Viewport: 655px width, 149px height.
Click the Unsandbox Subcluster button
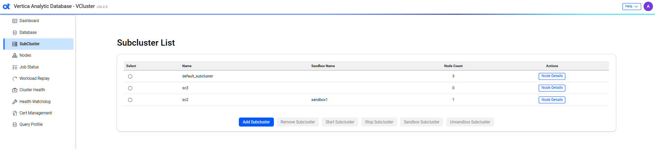point(470,122)
